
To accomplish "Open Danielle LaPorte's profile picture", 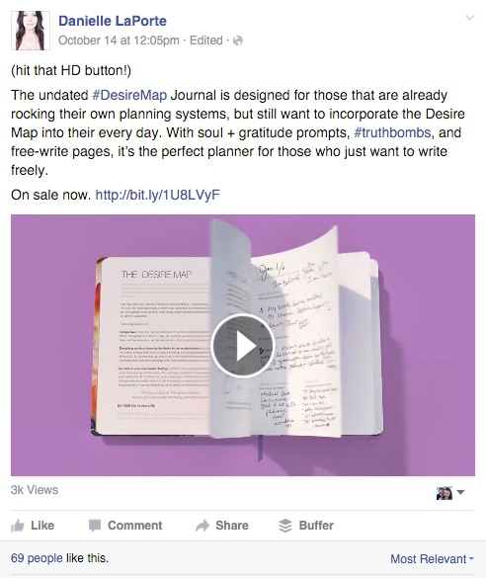I will [31, 31].
